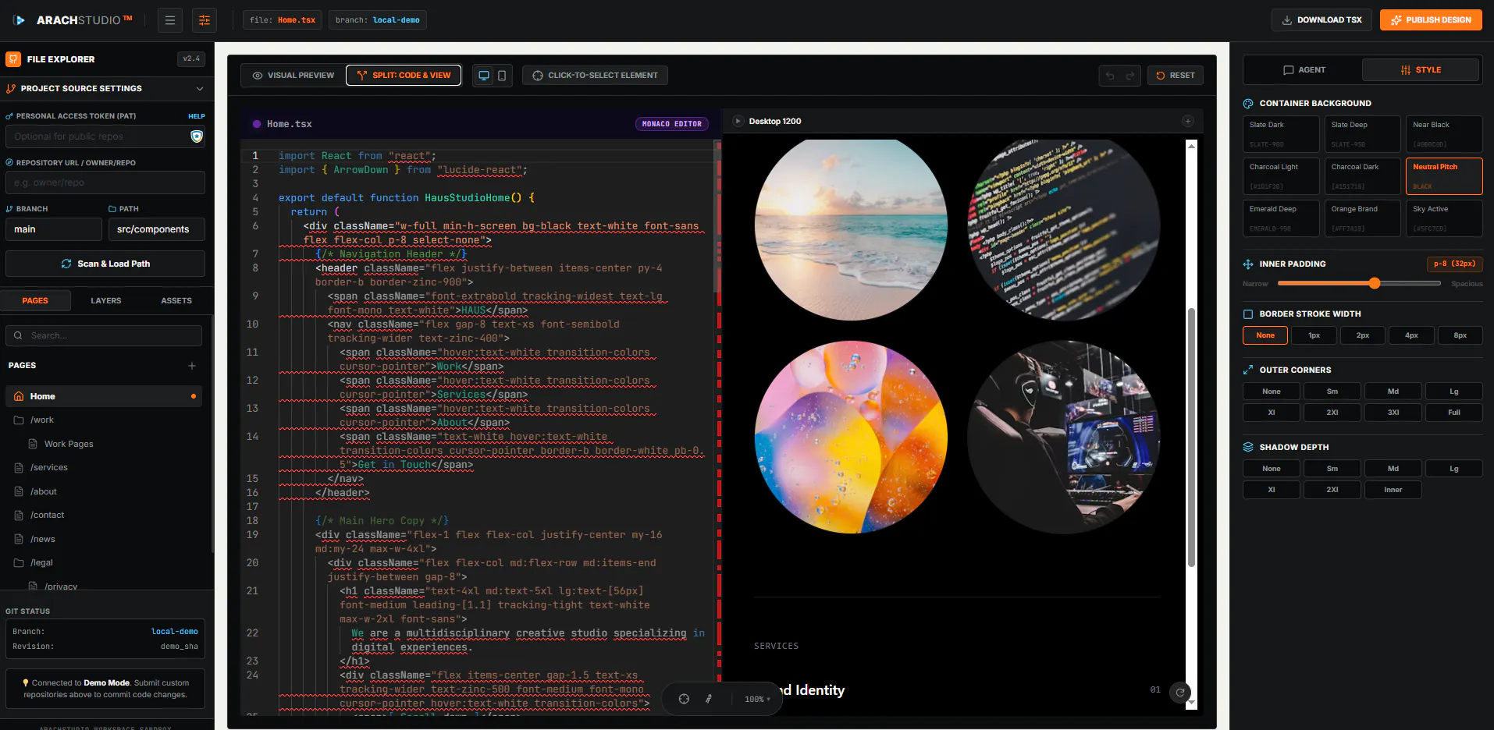Add a new page with plus icon

click(192, 366)
